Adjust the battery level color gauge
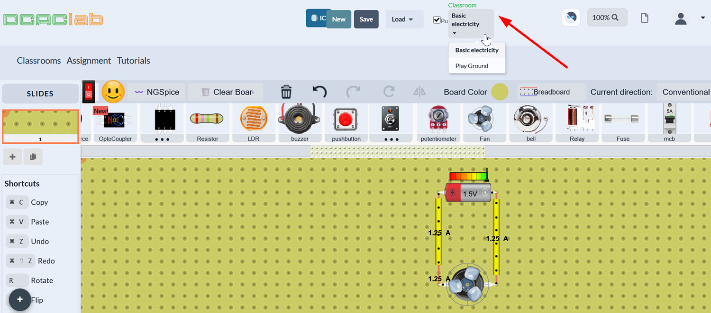The image size is (711, 313). tap(469, 176)
